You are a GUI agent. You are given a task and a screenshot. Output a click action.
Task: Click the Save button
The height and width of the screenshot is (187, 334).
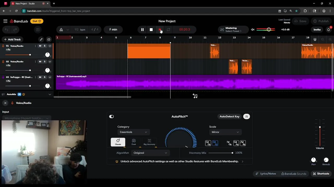click(300, 21)
